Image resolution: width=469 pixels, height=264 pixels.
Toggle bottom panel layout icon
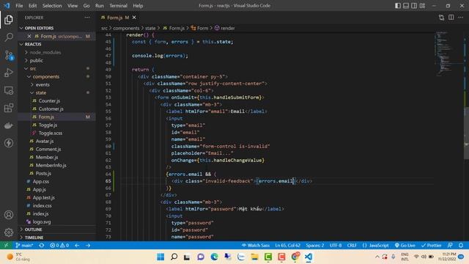pyautogui.click(x=406, y=6)
